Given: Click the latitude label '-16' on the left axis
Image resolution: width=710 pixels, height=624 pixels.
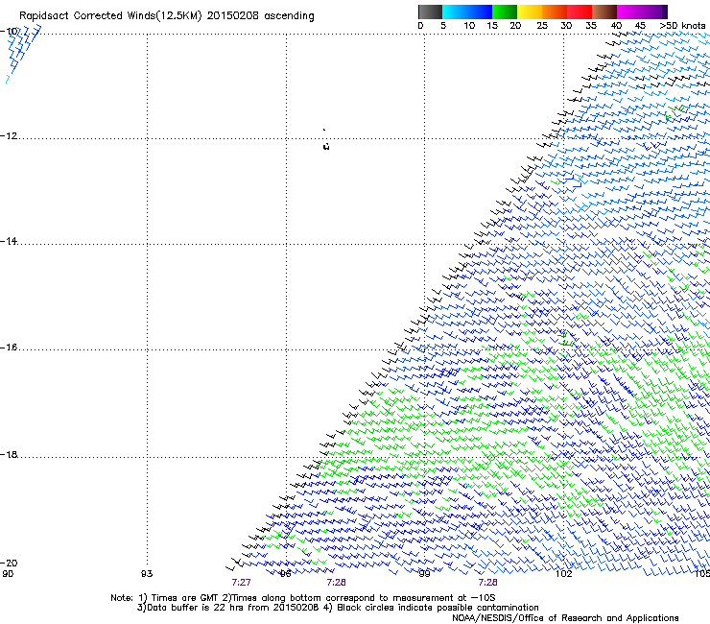Looking at the screenshot, I should (9, 347).
